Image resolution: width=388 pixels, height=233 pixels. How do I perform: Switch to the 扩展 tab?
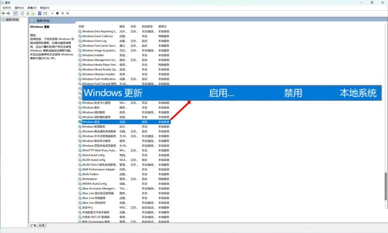[x=33, y=225]
